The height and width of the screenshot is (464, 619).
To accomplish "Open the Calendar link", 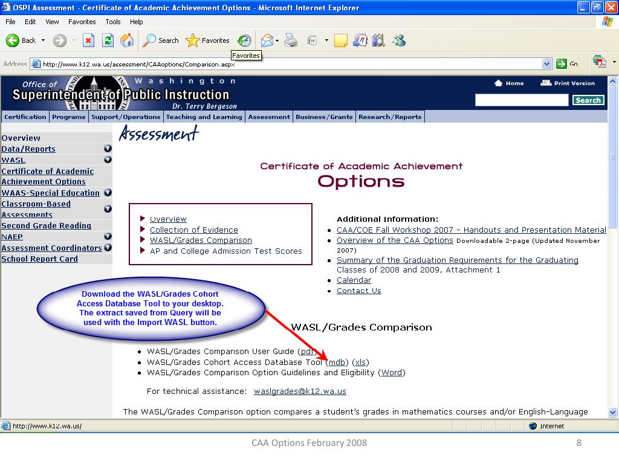I will pyautogui.click(x=354, y=280).
